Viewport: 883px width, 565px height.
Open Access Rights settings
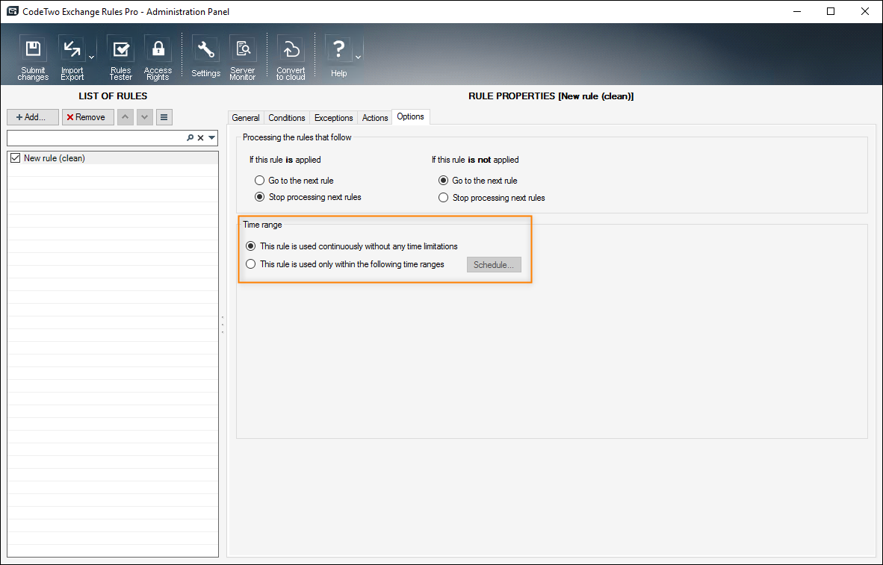click(x=158, y=58)
